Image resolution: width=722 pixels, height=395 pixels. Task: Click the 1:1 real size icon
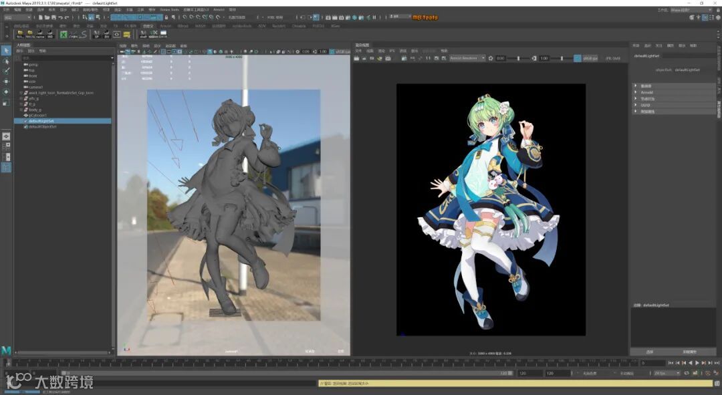(x=428, y=58)
